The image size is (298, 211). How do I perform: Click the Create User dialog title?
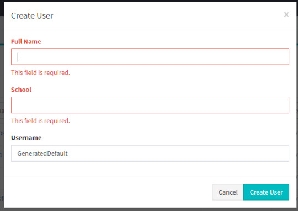point(32,15)
